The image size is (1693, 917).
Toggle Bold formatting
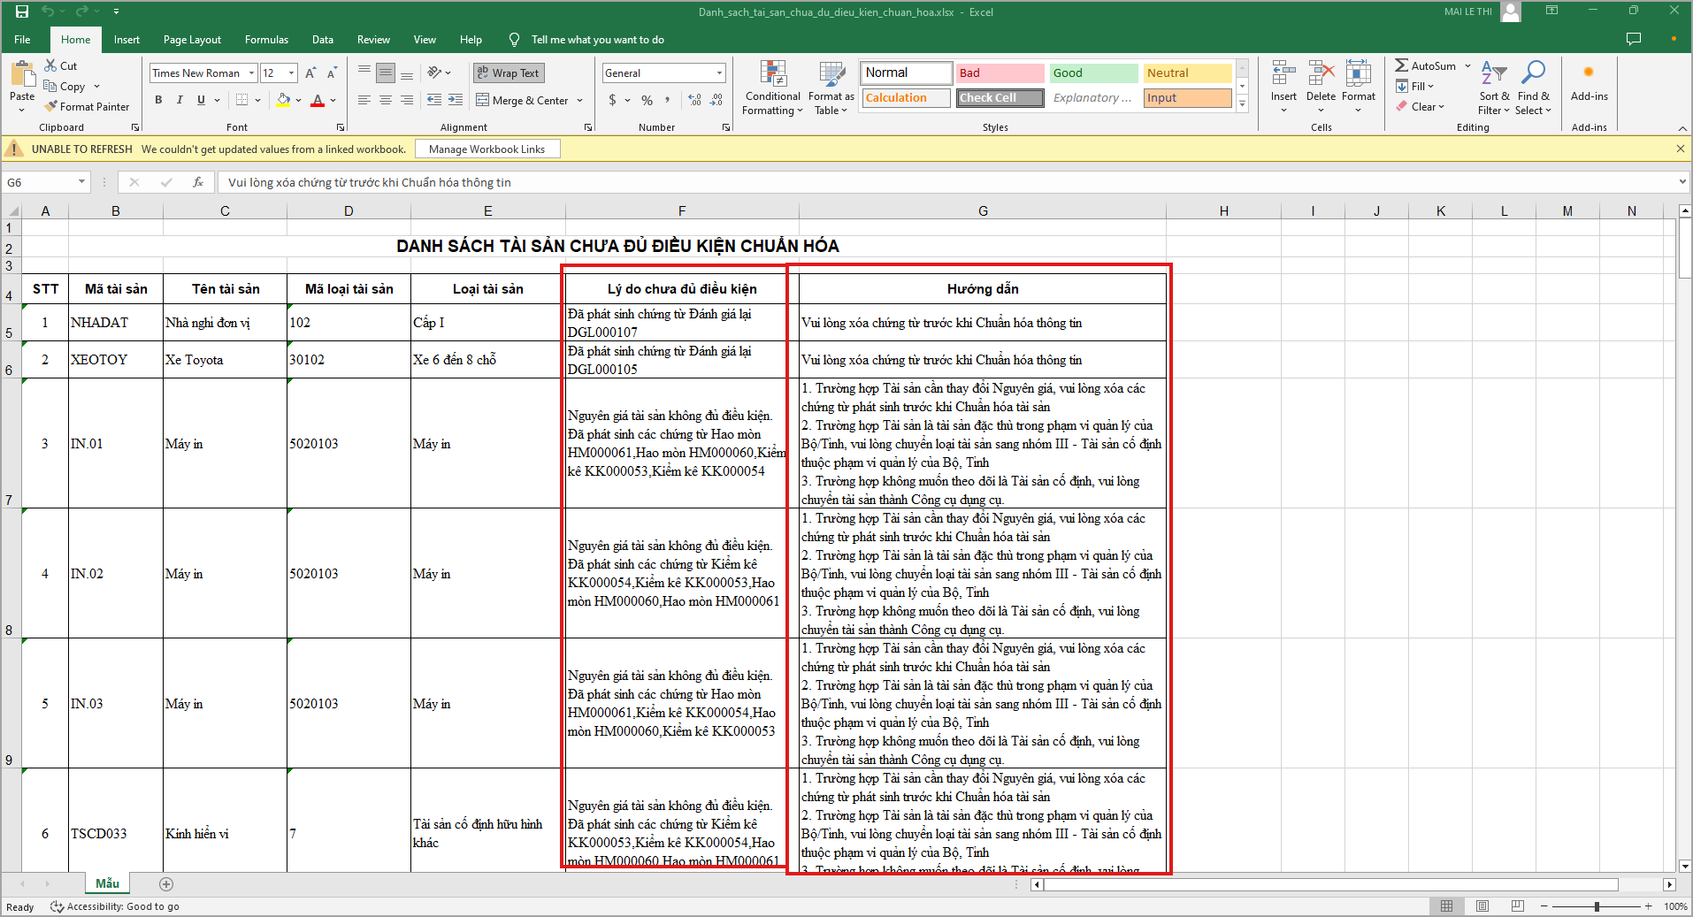(158, 100)
